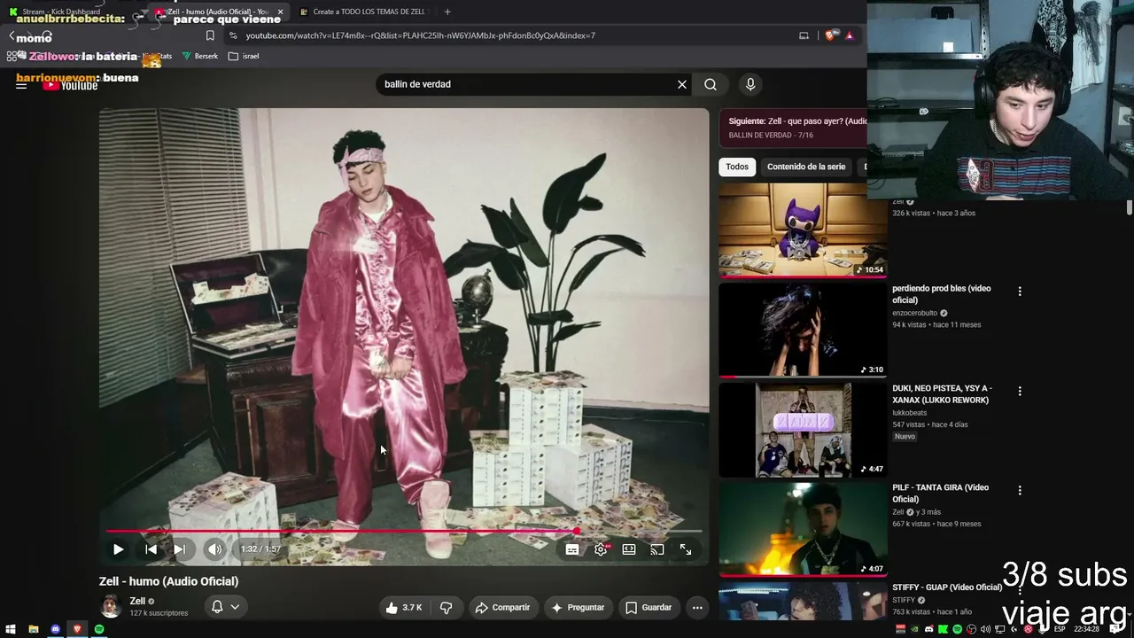Image resolution: width=1134 pixels, height=638 pixels.
Task: Select the Todos filter chip
Action: click(x=737, y=167)
